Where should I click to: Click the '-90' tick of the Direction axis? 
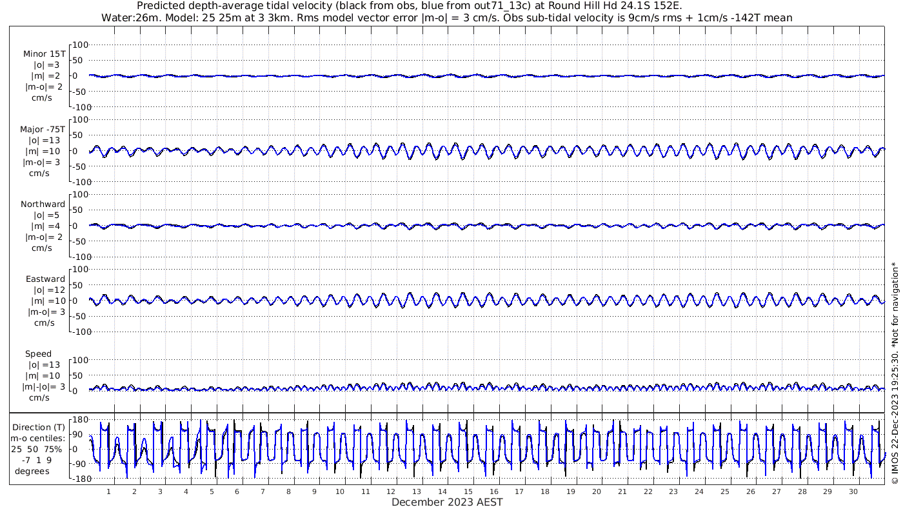79,464
